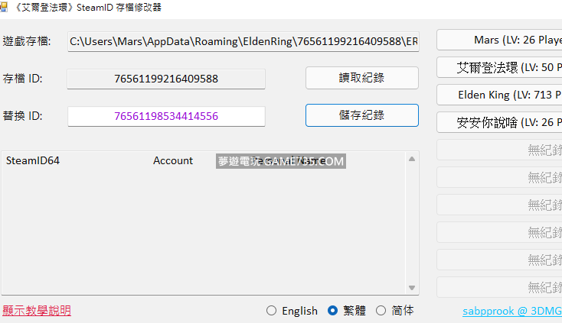Open the sabpprook @ 3DMGAME link
This screenshot has width=562, height=323.
[x=512, y=311]
